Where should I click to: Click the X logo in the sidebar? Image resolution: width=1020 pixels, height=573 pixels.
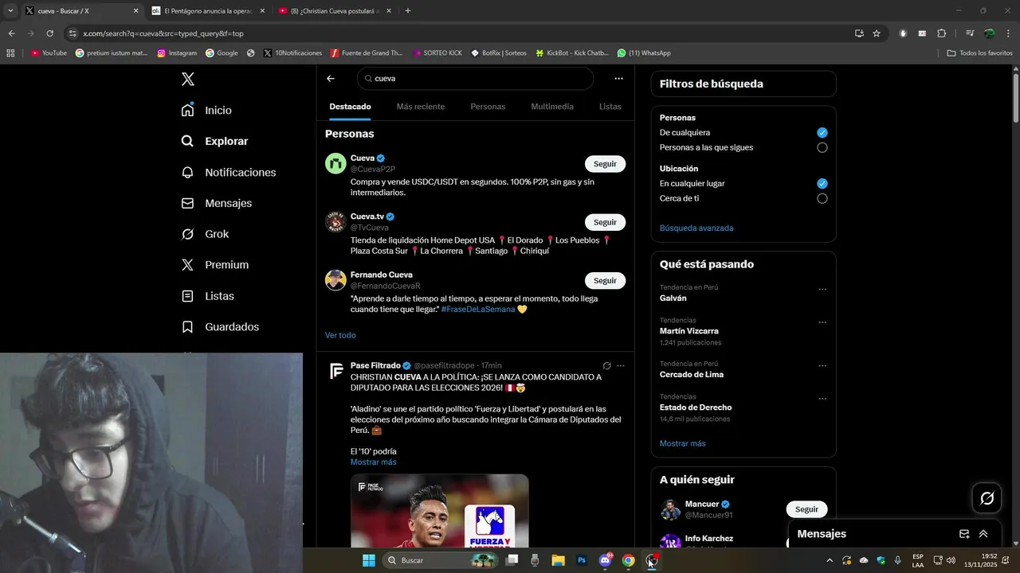pos(187,79)
